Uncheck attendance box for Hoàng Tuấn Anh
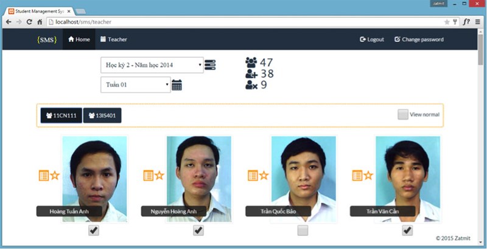The image size is (487, 249). 94,230
